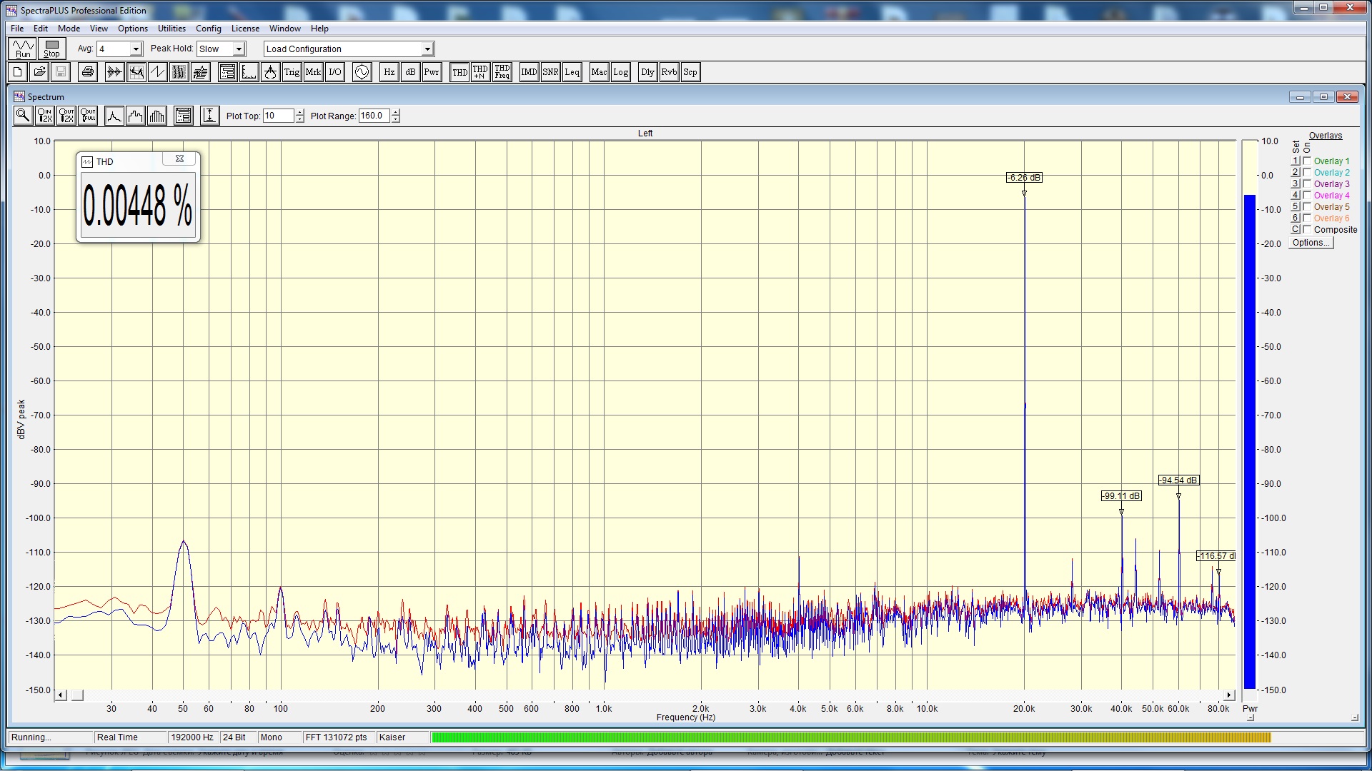The height and width of the screenshot is (771, 1372).
Task: Click the Run analyzer button
Action: pyautogui.click(x=23, y=49)
